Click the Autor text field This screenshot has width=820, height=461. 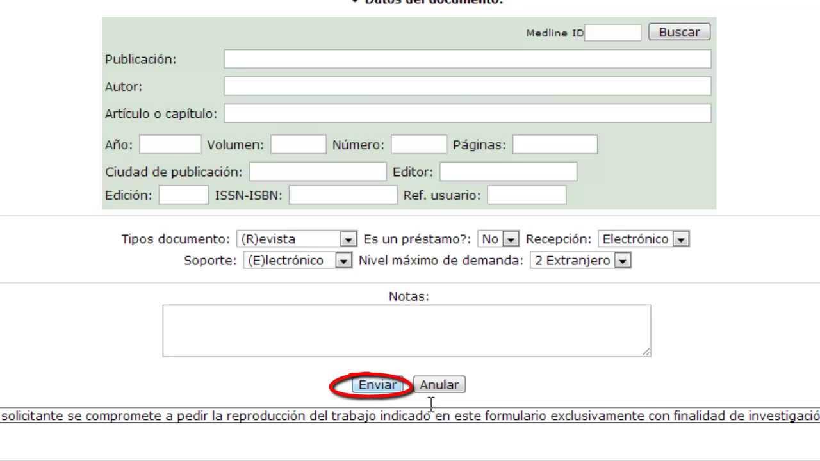pos(467,86)
